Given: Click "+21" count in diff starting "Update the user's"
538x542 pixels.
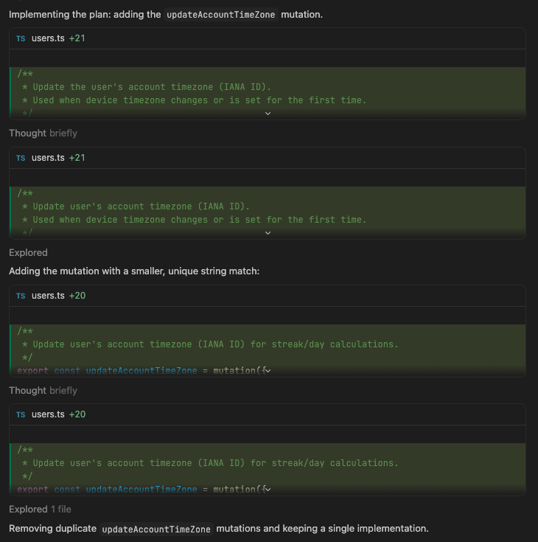Looking at the screenshot, I should click(x=77, y=38).
